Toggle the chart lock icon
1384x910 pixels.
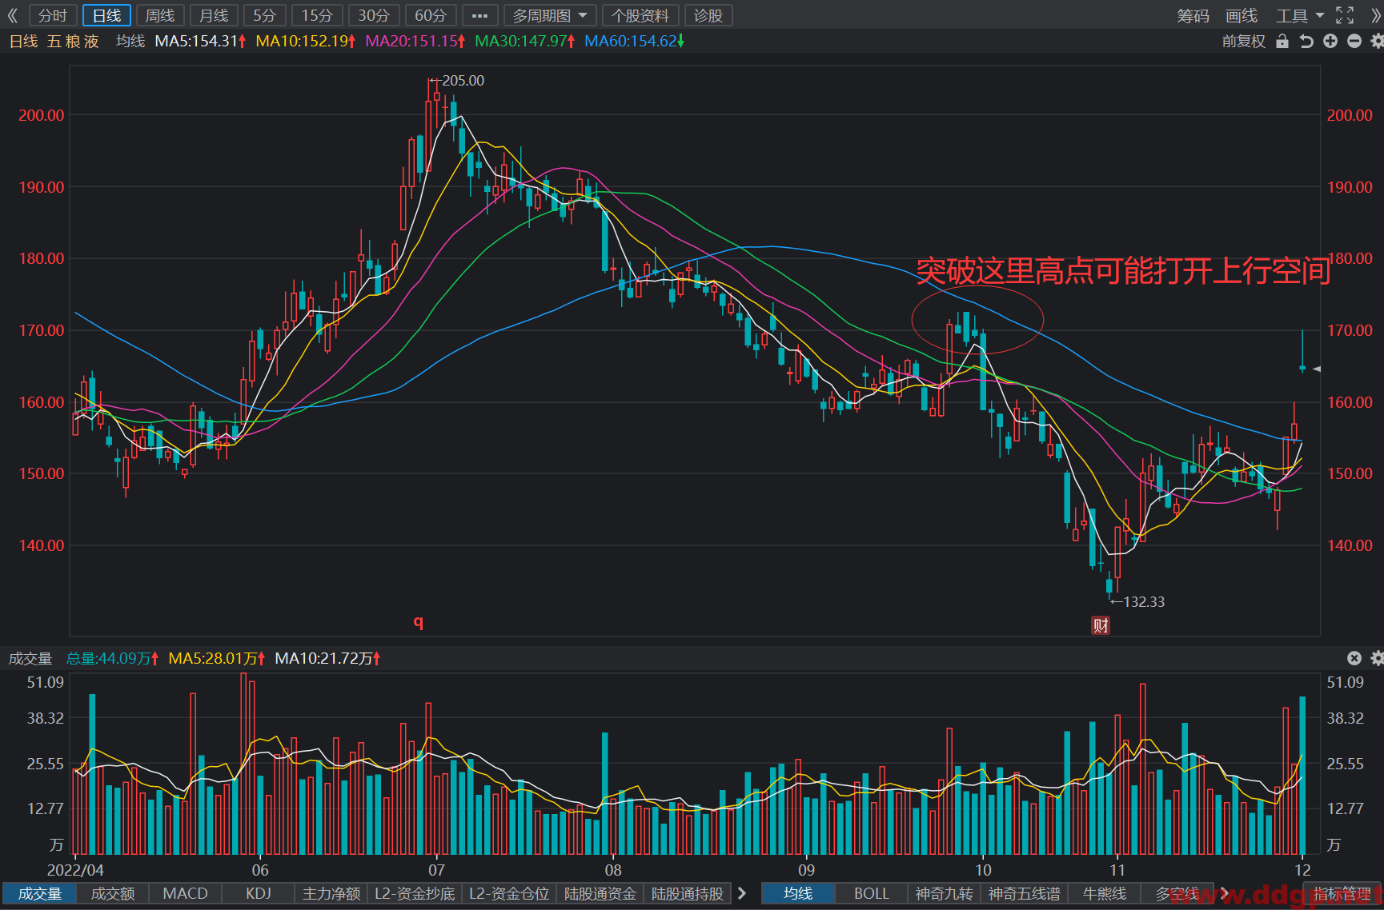pos(1282,41)
